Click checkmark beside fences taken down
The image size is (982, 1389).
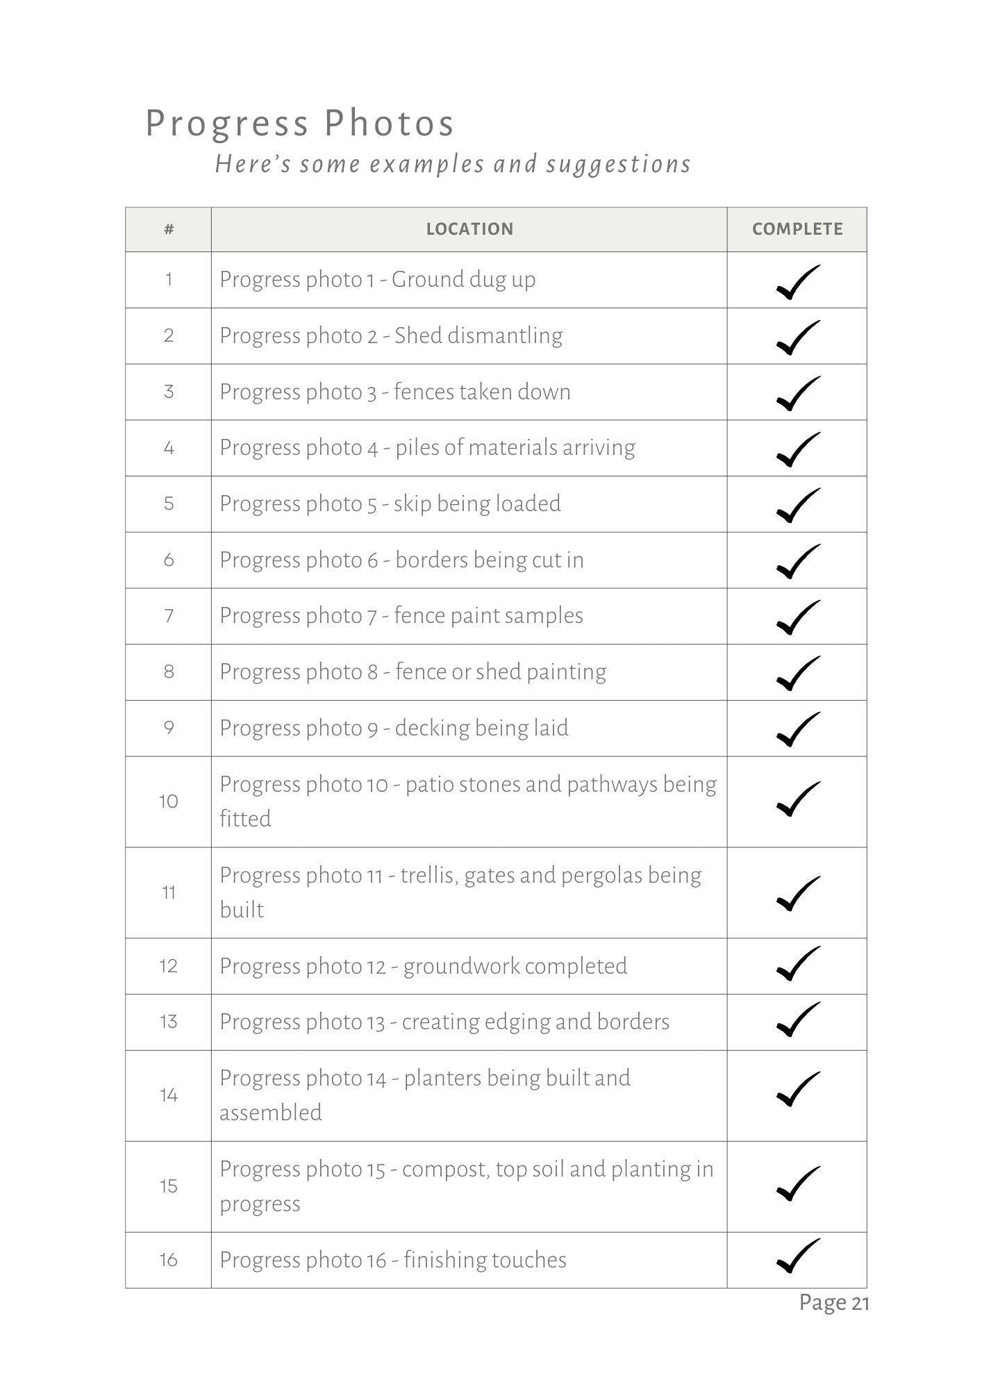point(797,394)
